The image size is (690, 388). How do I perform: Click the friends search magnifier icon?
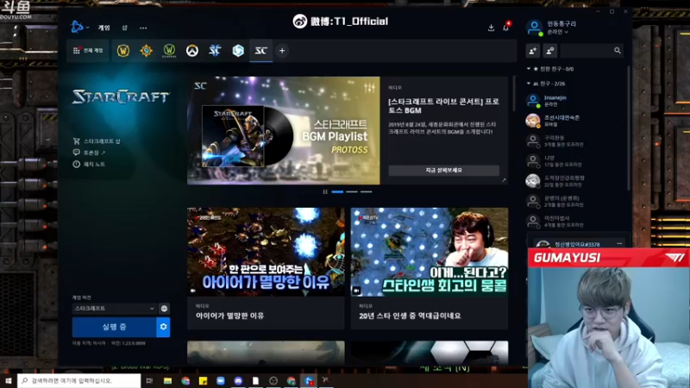point(618,51)
